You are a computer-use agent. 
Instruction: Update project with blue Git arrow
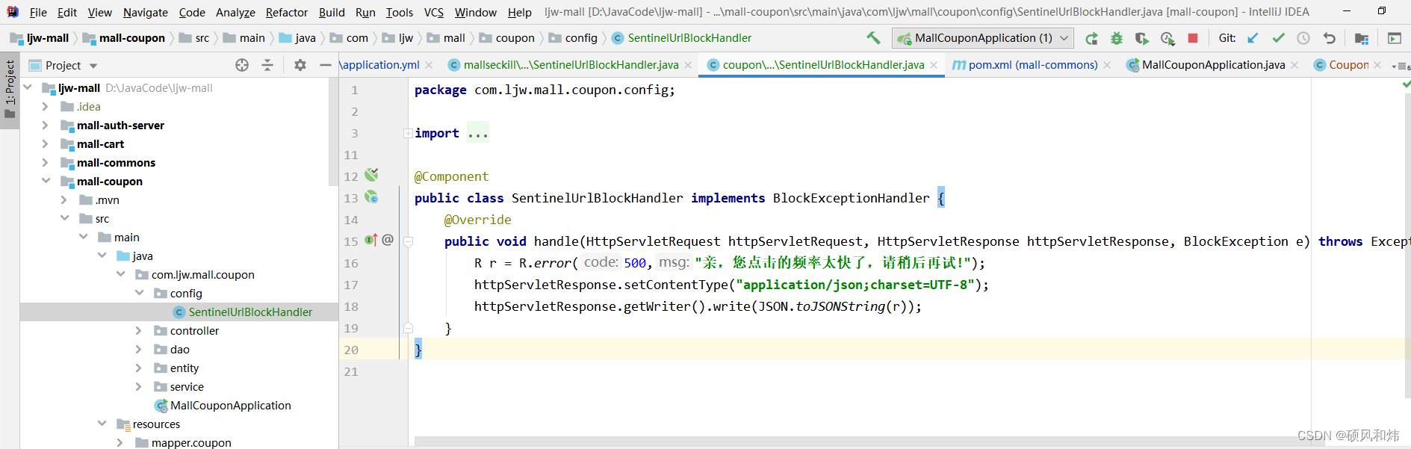(x=1253, y=38)
